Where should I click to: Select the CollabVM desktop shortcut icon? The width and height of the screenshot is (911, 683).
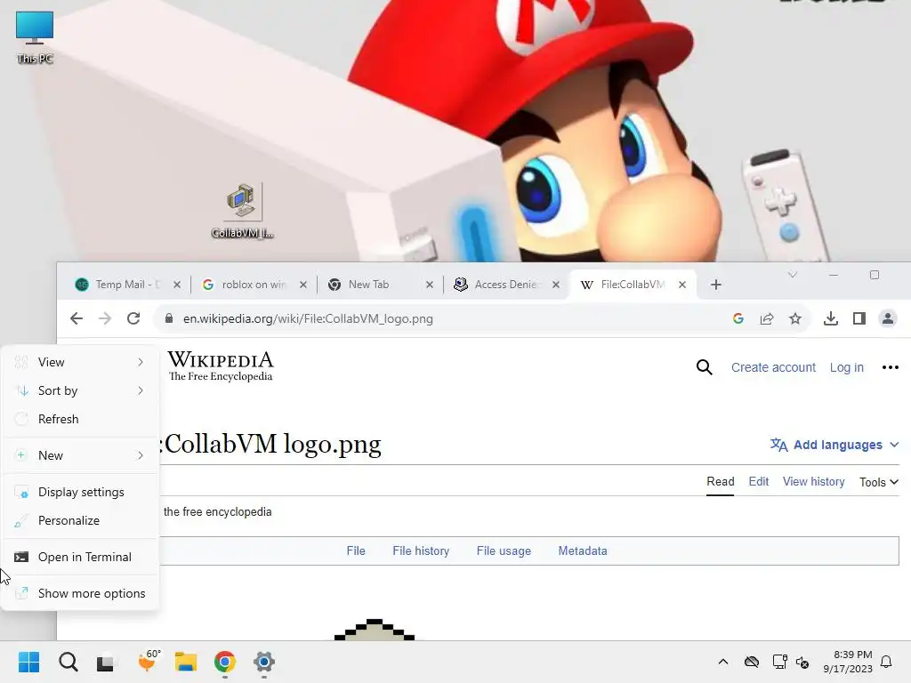pos(243,210)
